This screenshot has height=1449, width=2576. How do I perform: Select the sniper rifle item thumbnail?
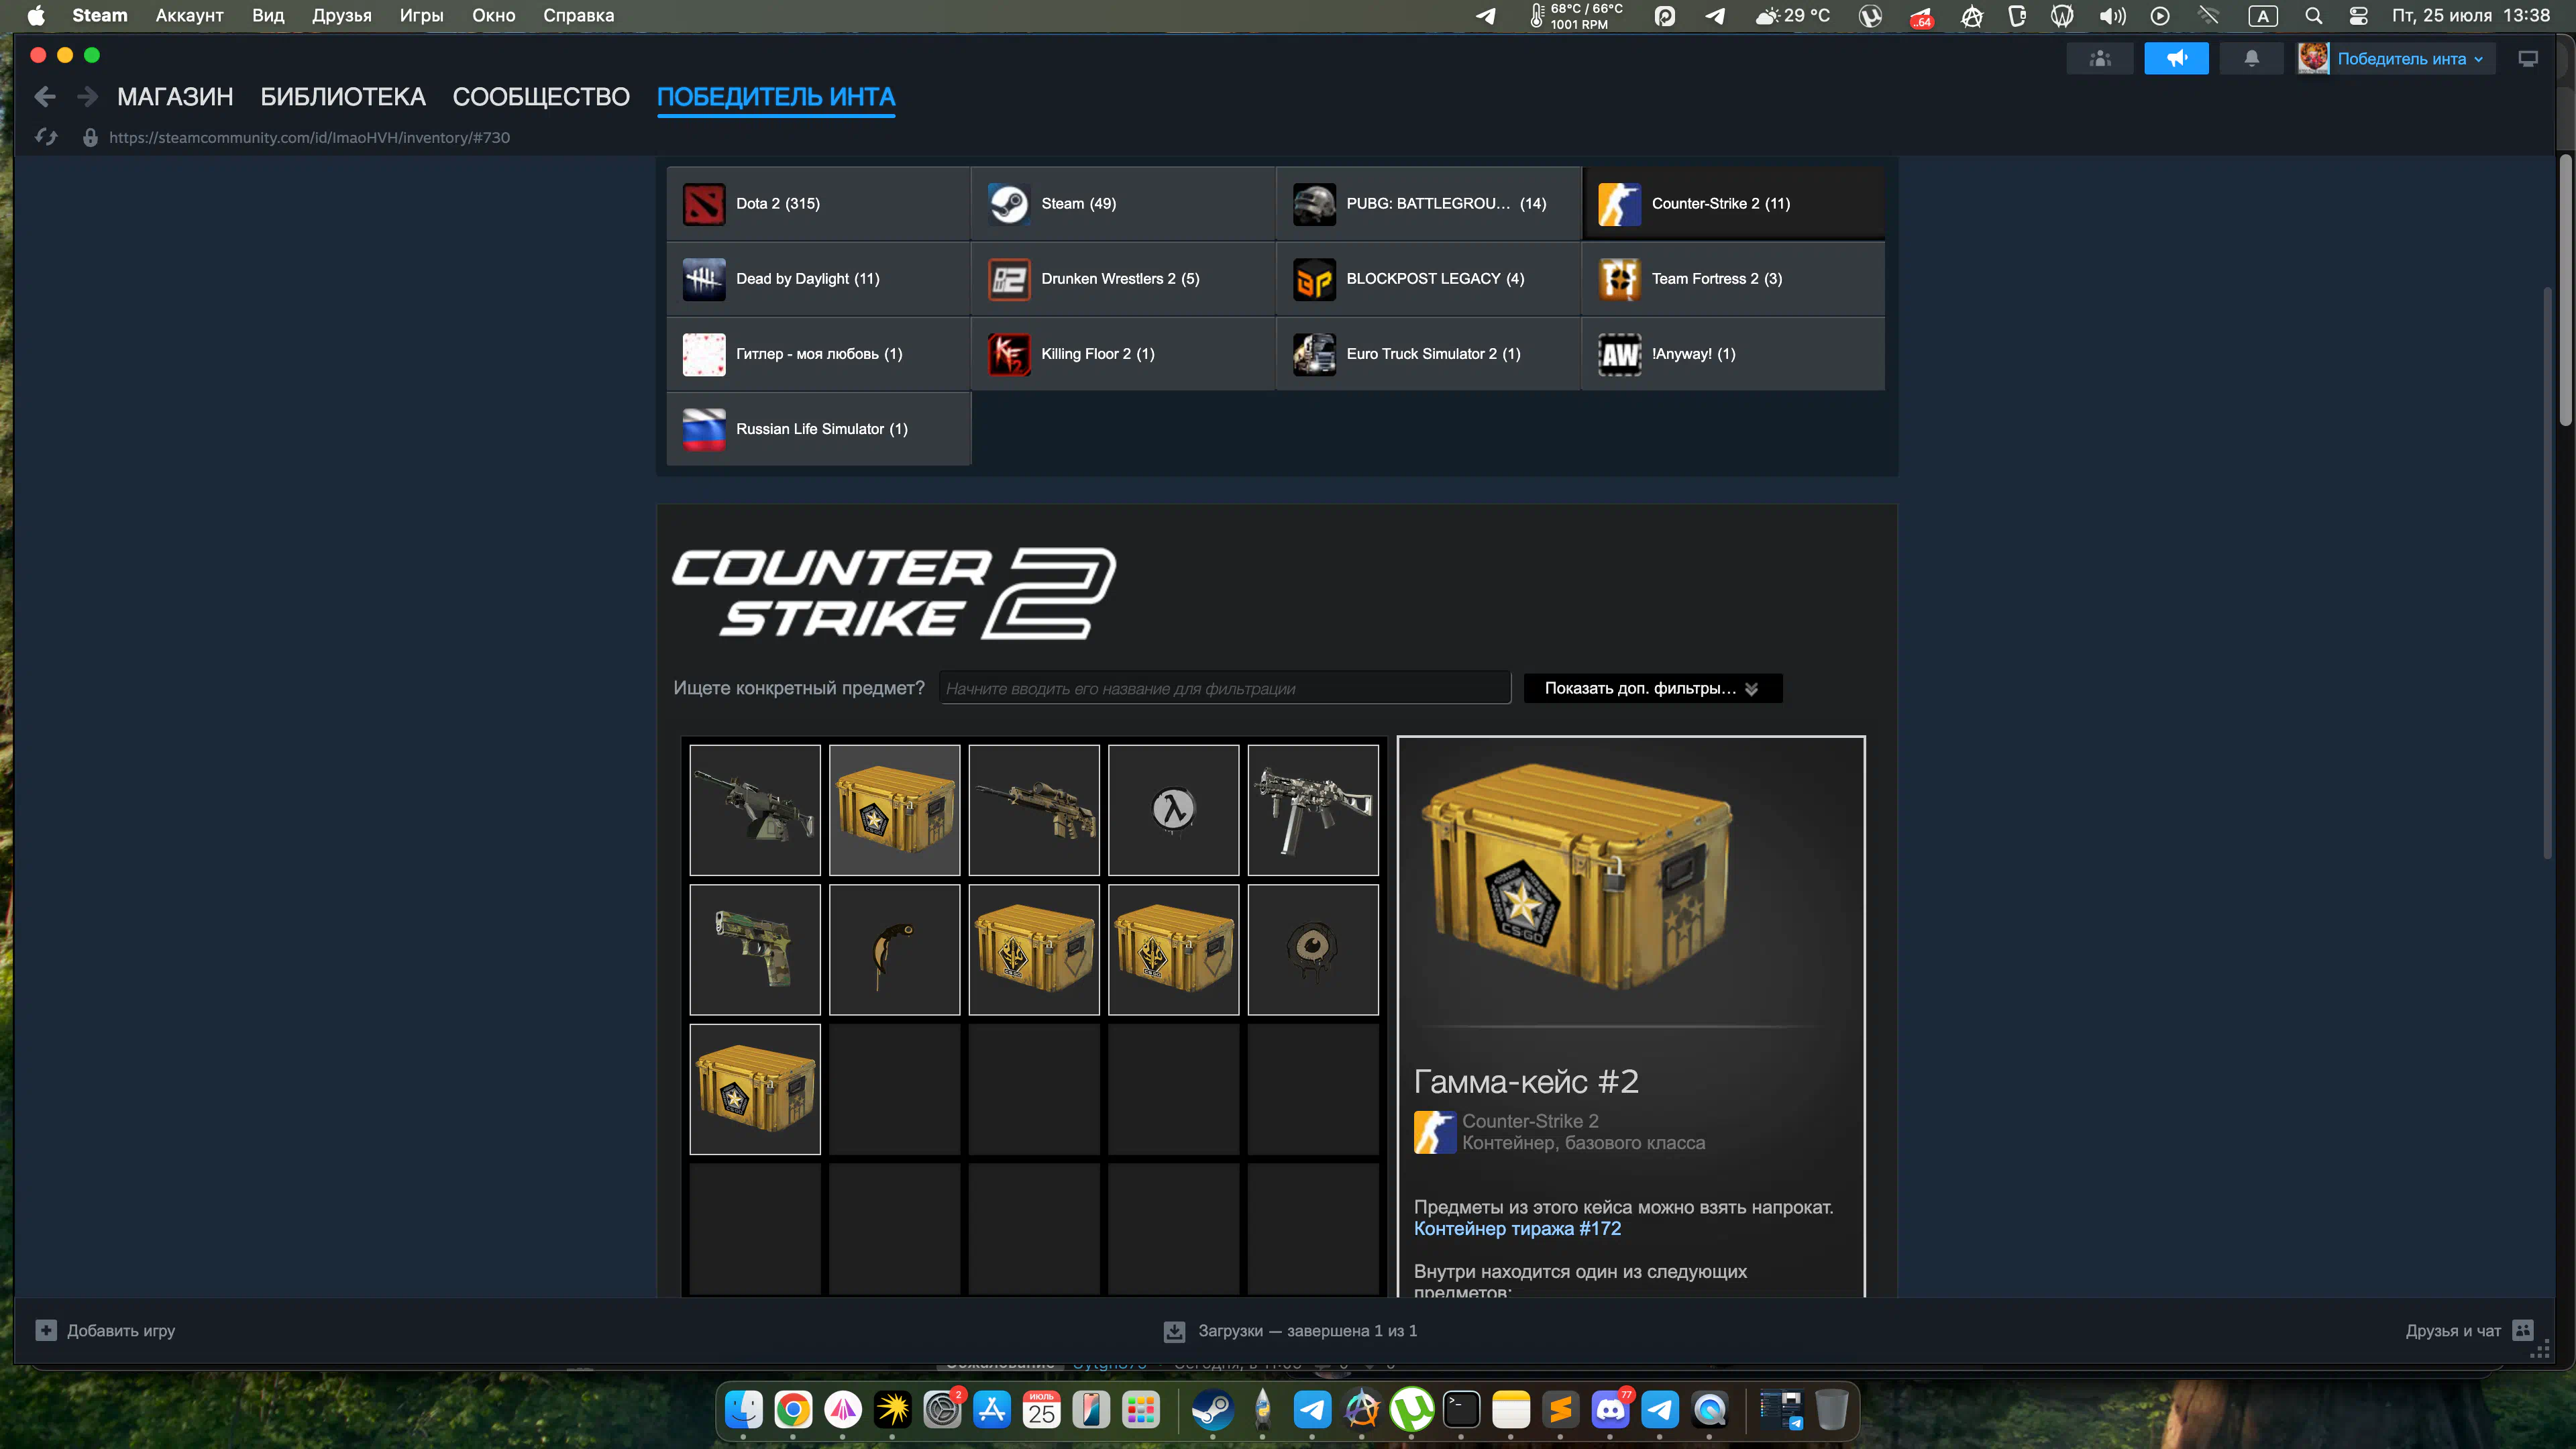click(x=1034, y=810)
